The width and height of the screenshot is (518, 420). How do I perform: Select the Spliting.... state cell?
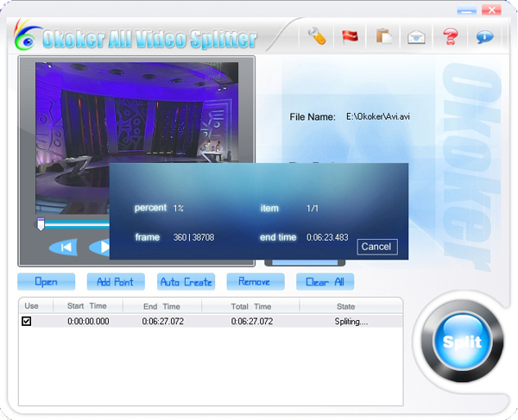[x=351, y=322]
